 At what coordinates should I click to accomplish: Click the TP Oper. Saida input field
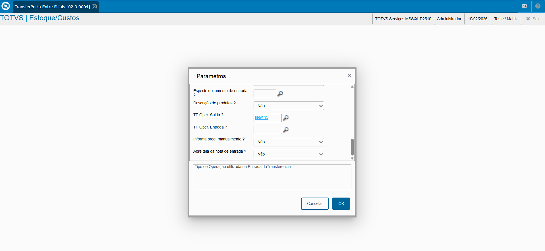coord(268,118)
